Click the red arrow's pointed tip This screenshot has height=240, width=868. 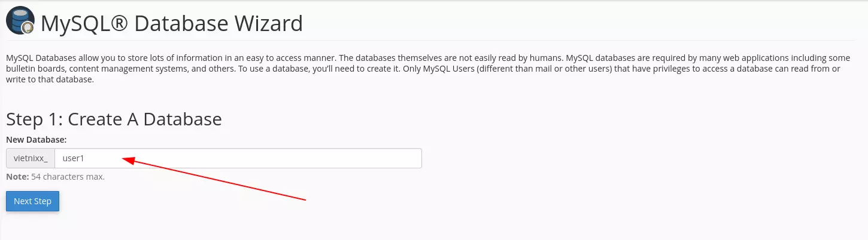[x=124, y=158]
